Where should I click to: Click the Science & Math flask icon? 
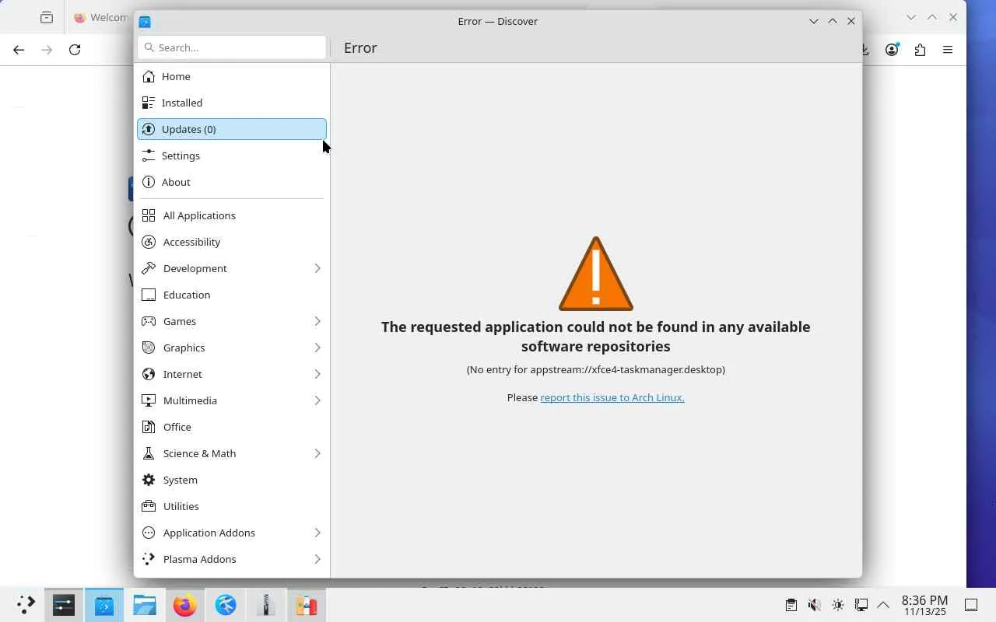point(149,453)
